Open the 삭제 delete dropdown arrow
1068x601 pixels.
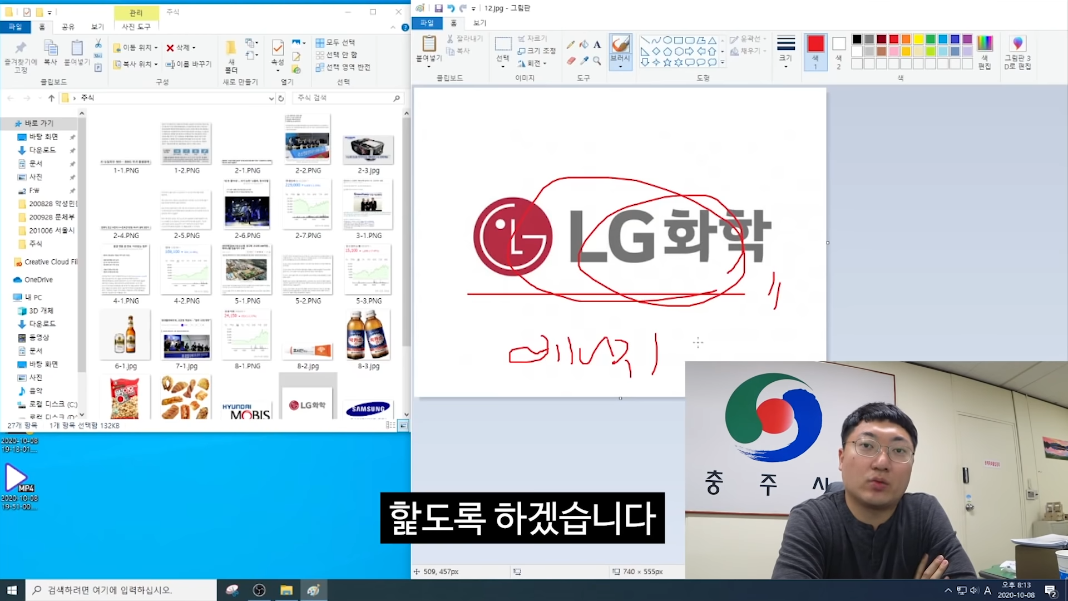point(194,48)
